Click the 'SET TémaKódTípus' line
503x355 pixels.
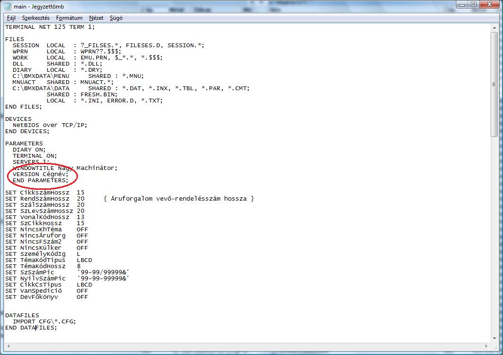(x=49, y=260)
